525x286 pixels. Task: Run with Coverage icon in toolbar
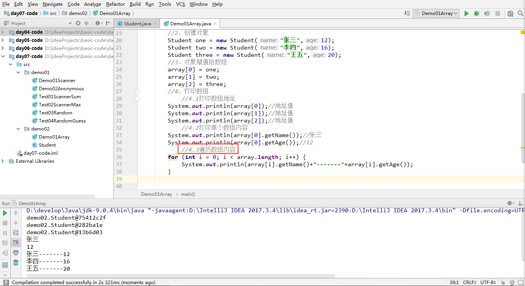coord(487,13)
